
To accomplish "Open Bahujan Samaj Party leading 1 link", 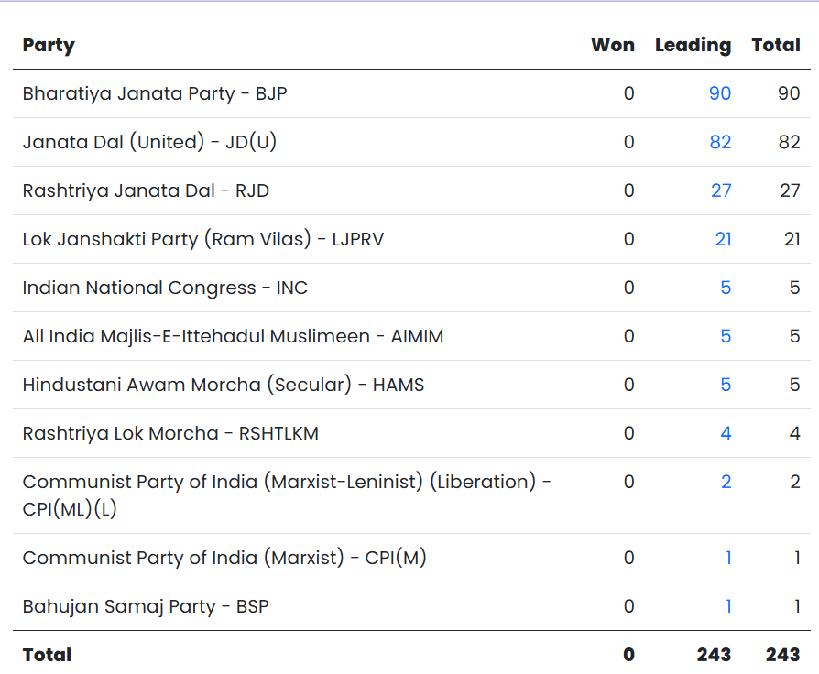I will pyautogui.click(x=728, y=606).
